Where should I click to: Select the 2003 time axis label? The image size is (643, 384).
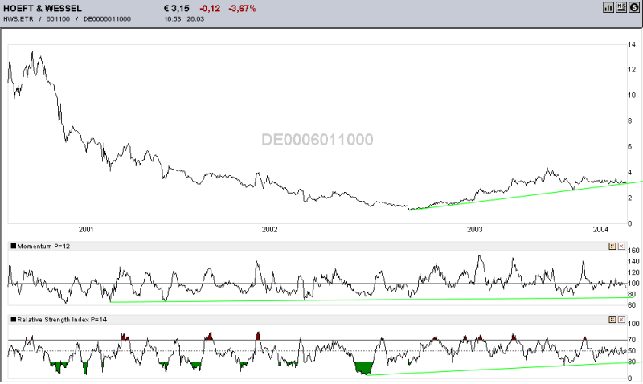pos(474,230)
